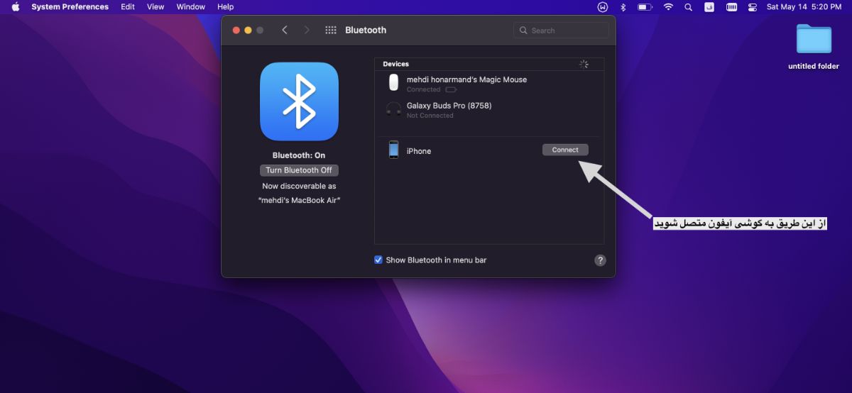Select Galaxy Buds Pro (8758) row
Screen dimensions: 852x393
(x=489, y=110)
